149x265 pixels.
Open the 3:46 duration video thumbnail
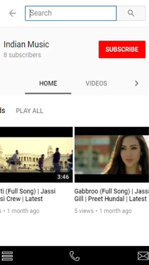click(x=36, y=155)
